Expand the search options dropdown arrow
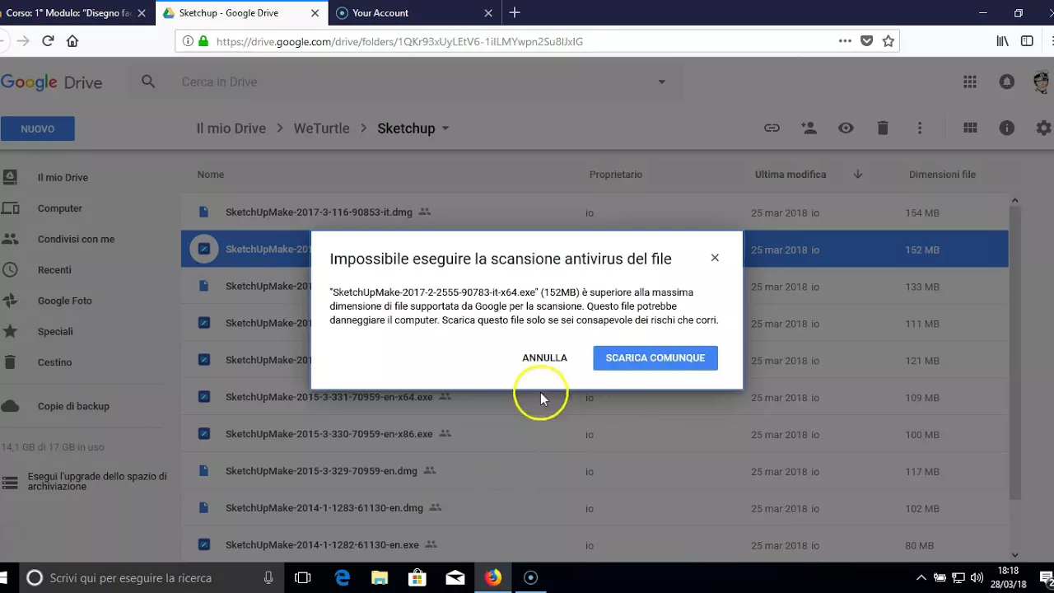Viewport: 1054px width, 593px height. (661, 82)
